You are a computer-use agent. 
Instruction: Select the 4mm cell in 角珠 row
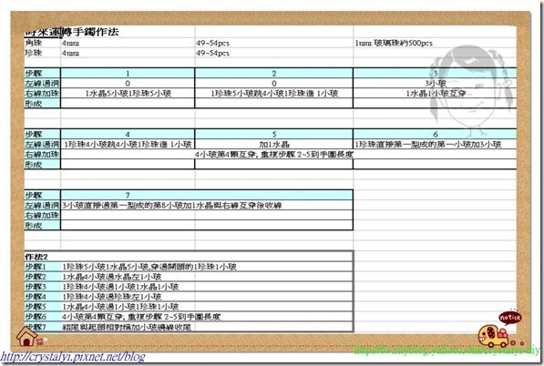coord(70,44)
